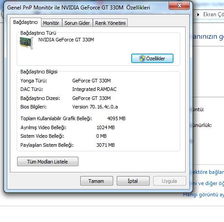The height and width of the screenshot is (222, 224).
Task: Click the Sistem Video Belleği label
Action: [x=42, y=136]
